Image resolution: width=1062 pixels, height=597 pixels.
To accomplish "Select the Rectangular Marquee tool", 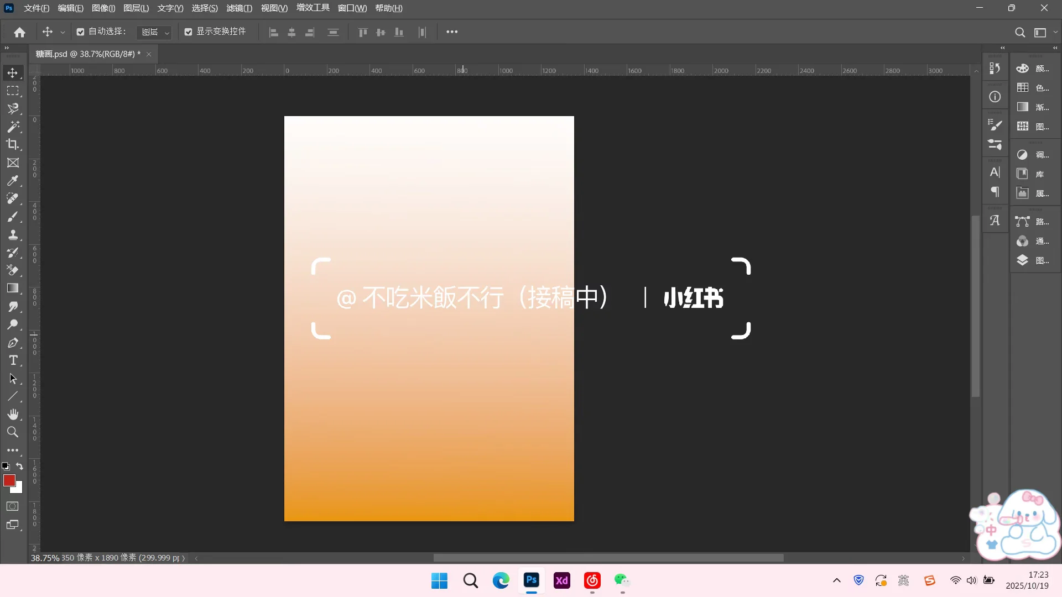I will 13,90.
